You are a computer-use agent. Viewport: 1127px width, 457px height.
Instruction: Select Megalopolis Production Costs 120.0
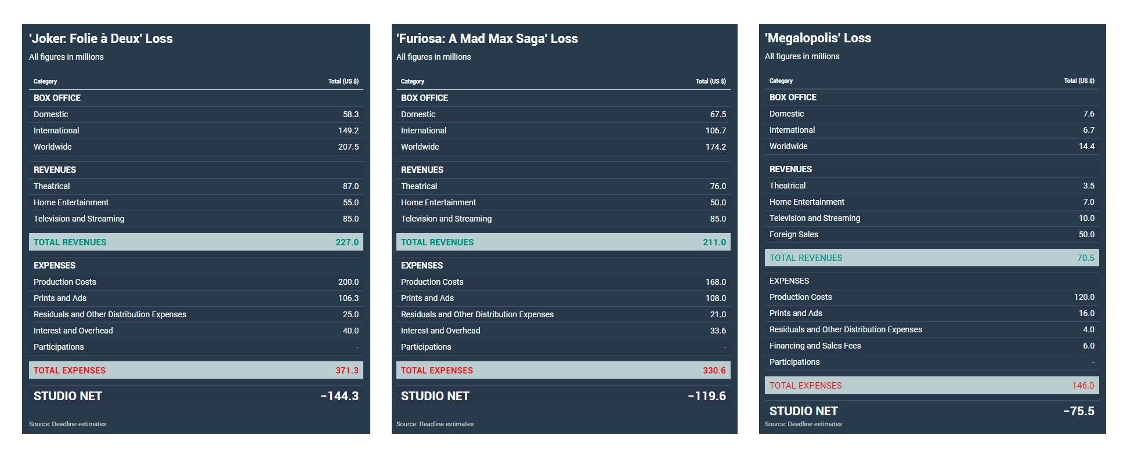pyautogui.click(x=1084, y=297)
